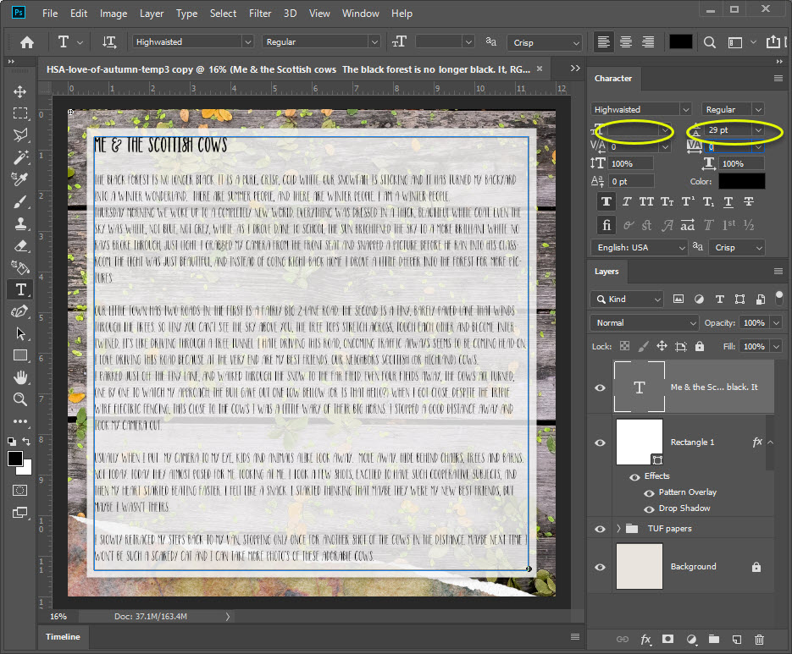Select the Move tool
This screenshot has width=792, height=654.
click(x=20, y=92)
